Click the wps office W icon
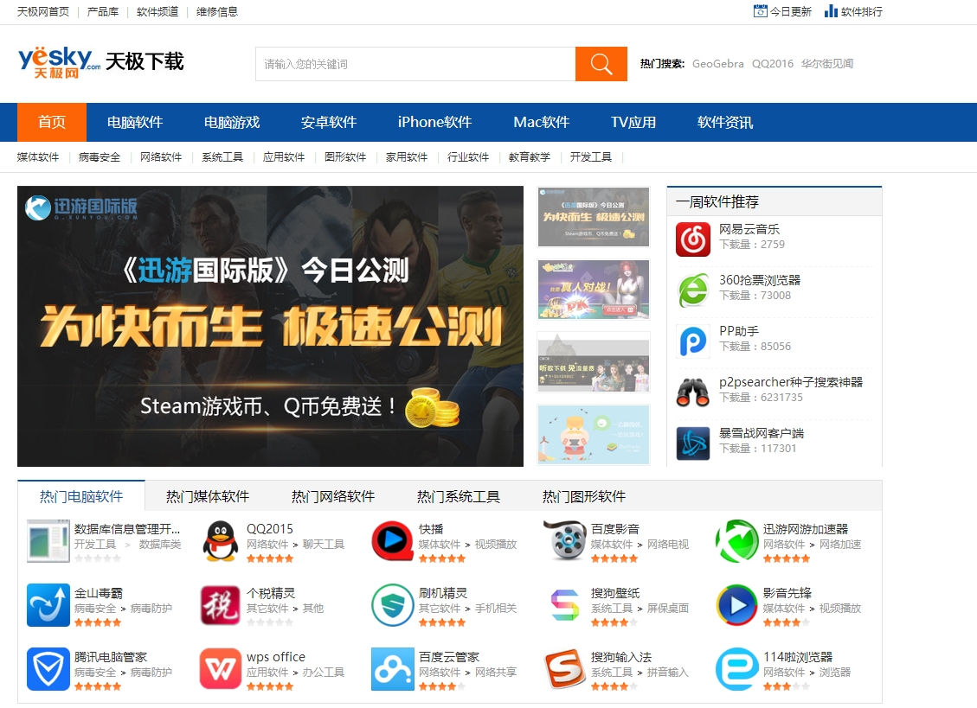977x708 pixels. [221, 669]
